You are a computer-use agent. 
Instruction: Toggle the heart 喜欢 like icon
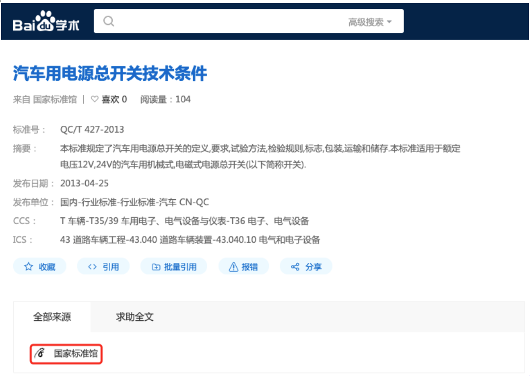(95, 99)
